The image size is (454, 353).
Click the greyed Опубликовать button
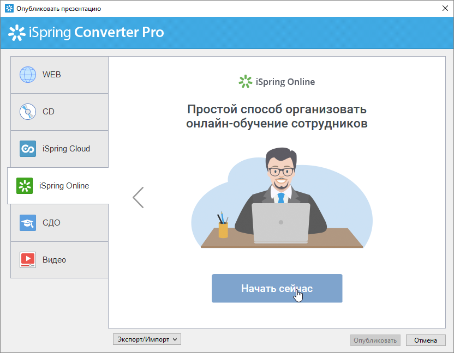pyautogui.click(x=375, y=340)
